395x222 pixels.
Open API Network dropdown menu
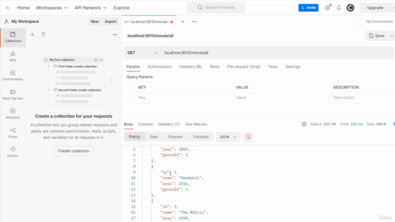pyautogui.click(x=90, y=8)
